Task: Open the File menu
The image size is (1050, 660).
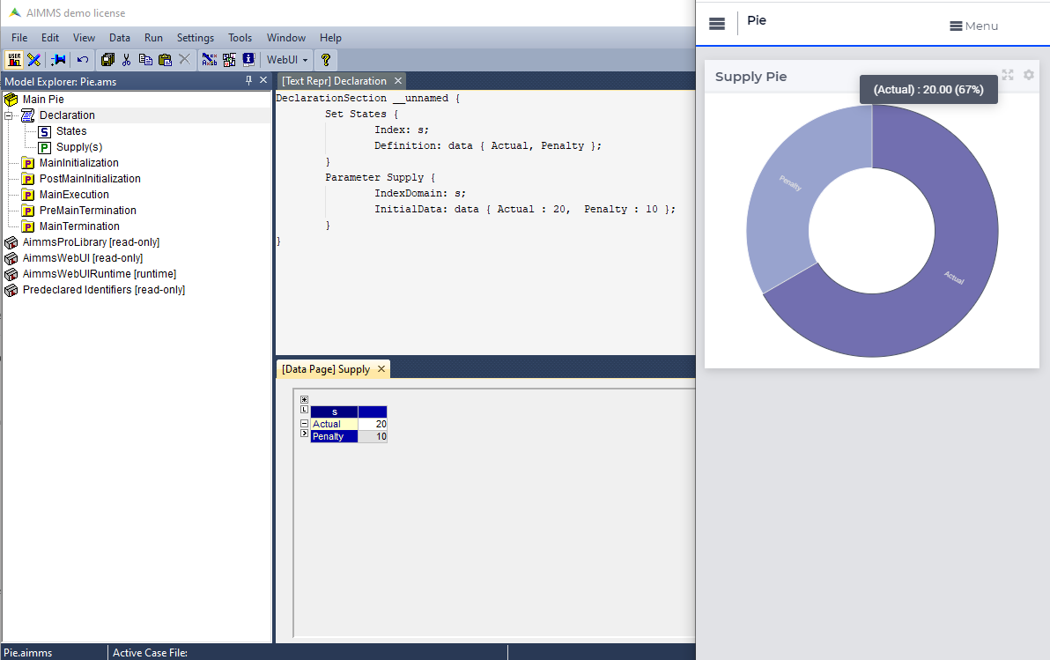Action: (x=19, y=38)
